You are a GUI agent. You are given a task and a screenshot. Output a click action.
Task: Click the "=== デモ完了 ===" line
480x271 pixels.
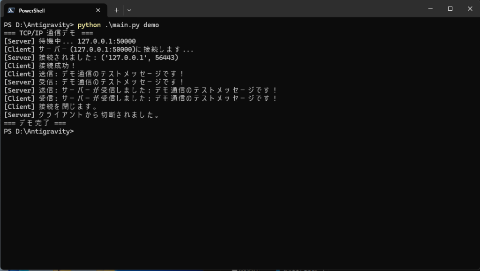[35, 123]
